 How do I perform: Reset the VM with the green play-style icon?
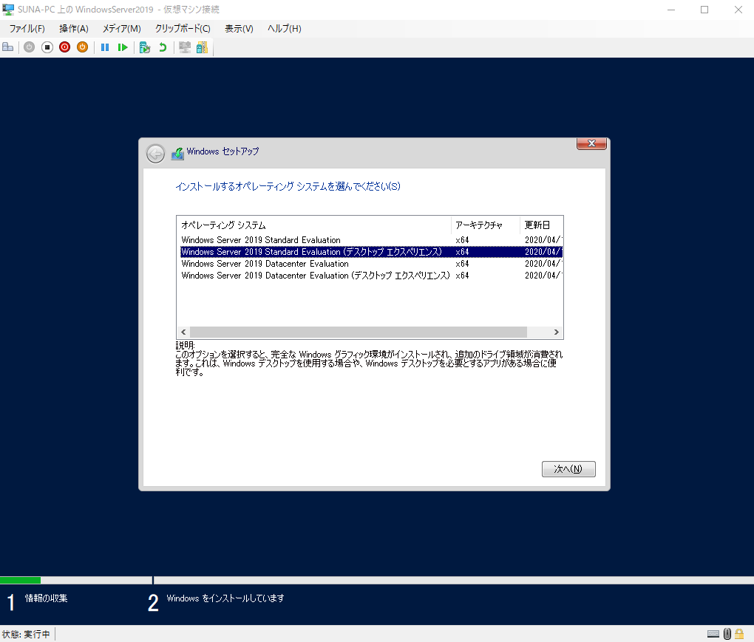click(123, 47)
